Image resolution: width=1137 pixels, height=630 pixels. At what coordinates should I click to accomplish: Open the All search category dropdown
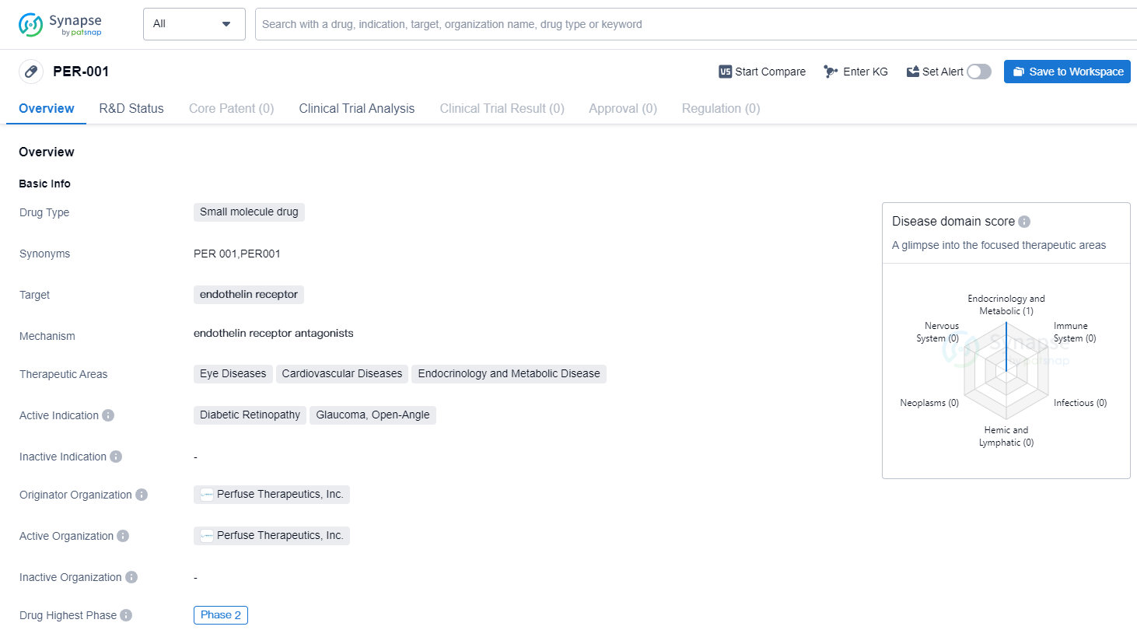194,24
